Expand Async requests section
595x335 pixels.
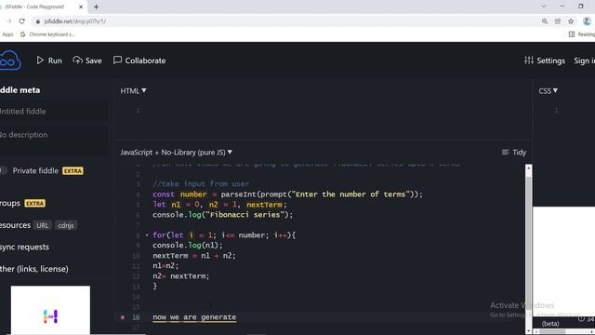point(25,247)
